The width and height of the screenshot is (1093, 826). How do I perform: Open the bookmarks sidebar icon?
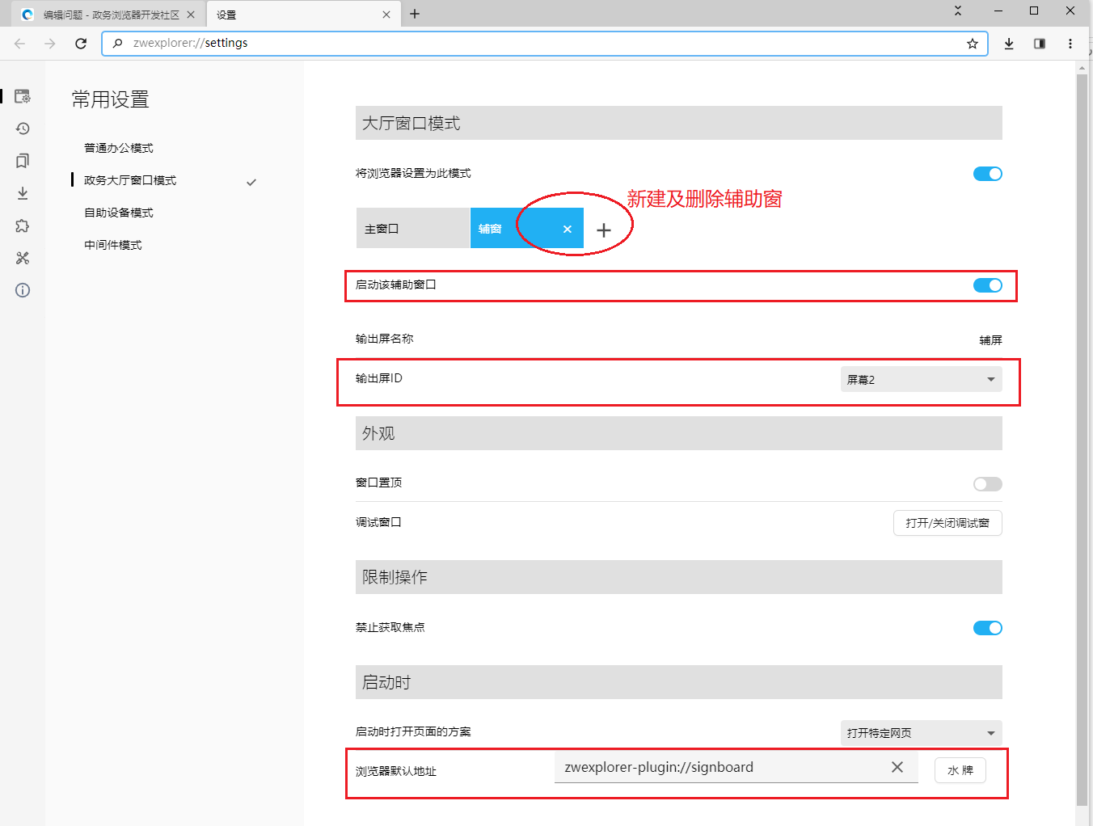coord(23,161)
